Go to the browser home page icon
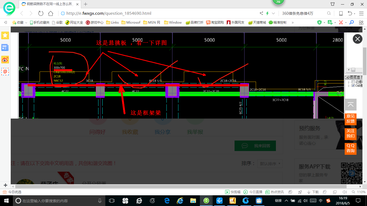 coord(51,13)
